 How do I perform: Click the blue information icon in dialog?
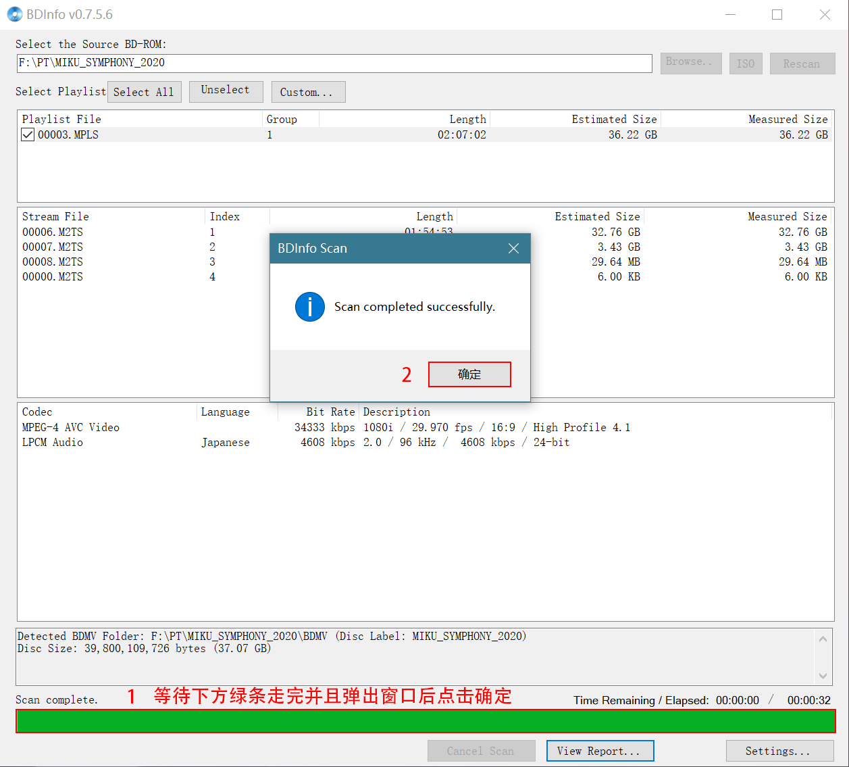[310, 307]
